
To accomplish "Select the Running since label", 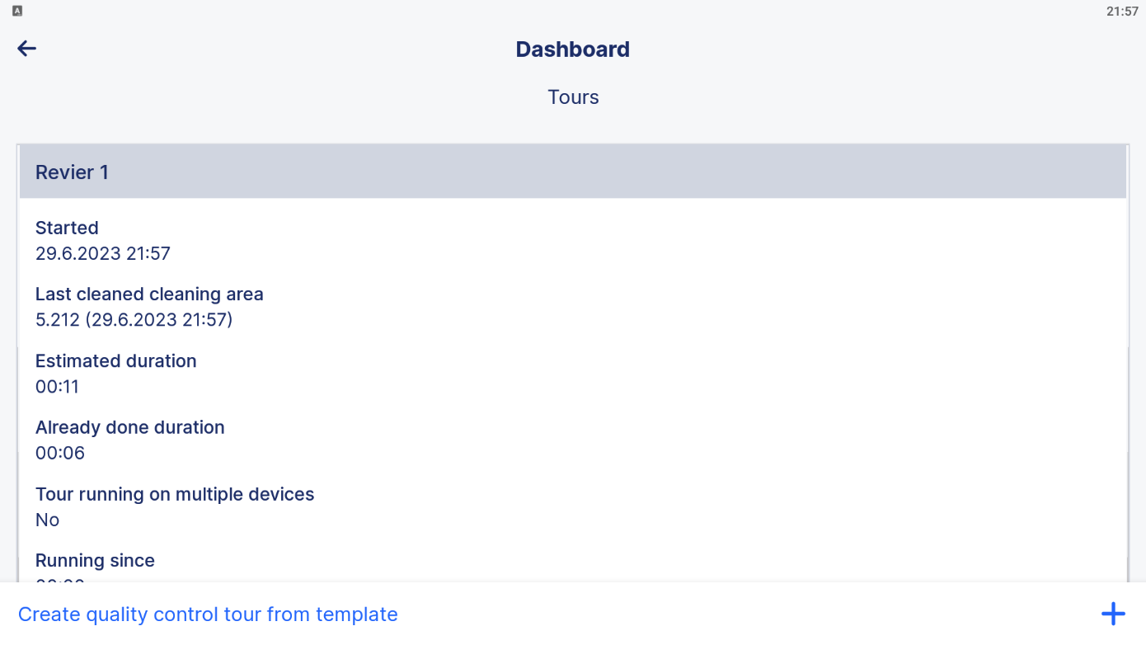I will click(95, 561).
